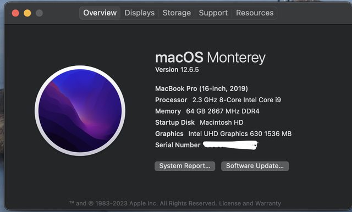Open the Storage tab
This screenshot has height=212, width=352.
click(177, 13)
